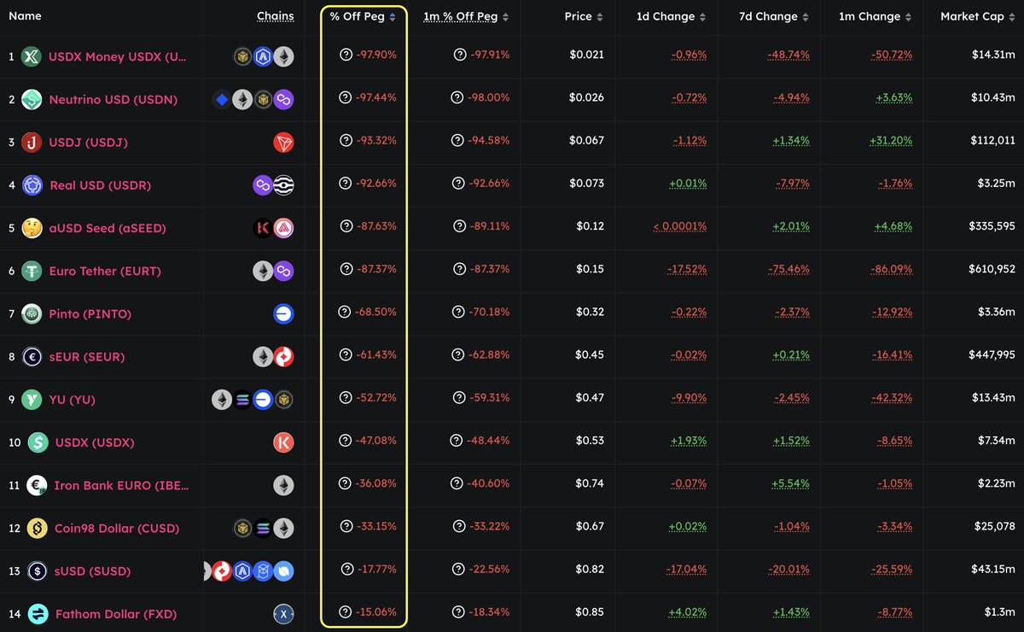Sort the table by Price column
The width and height of the screenshot is (1024, 632).
(x=584, y=17)
